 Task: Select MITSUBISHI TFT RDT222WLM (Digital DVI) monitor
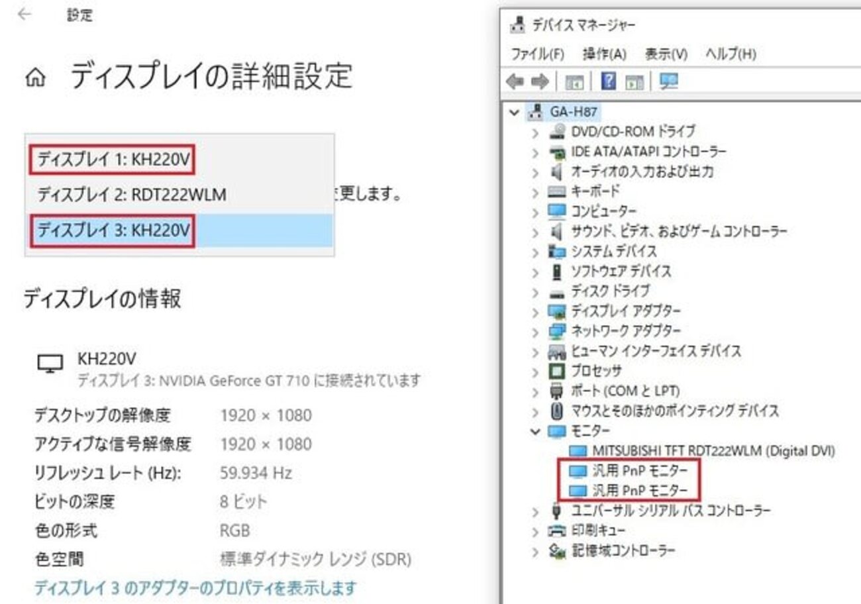tap(714, 451)
